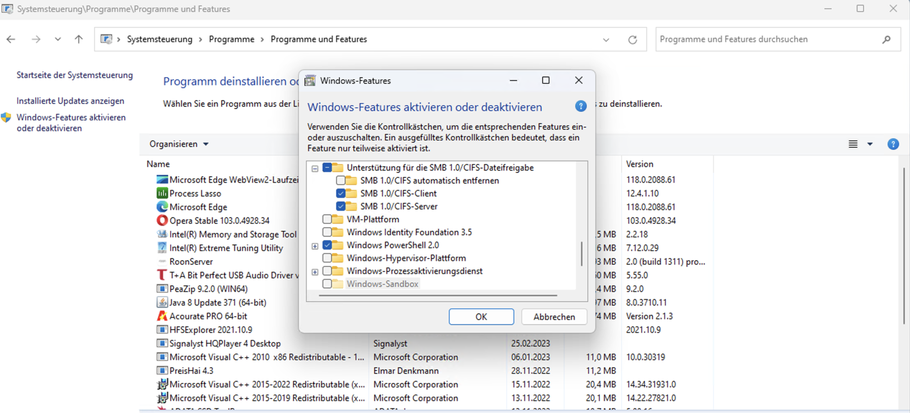This screenshot has height=413, width=910.
Task: Select PreisHai 4.3 program icon
Action: point(162,371)
